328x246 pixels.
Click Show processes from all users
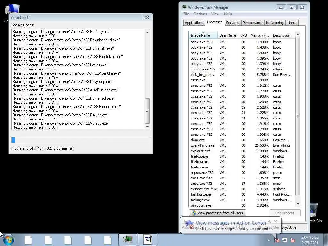click(x=217, y=213)
